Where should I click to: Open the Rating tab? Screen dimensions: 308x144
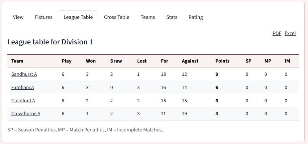(x=196, y=17)
